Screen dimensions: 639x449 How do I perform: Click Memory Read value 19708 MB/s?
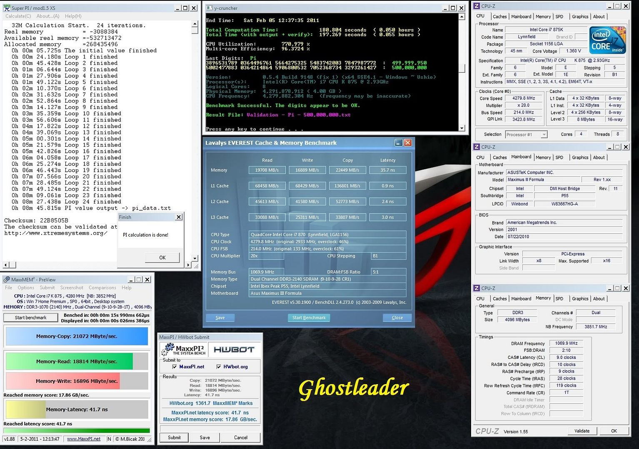coord(267,170)
